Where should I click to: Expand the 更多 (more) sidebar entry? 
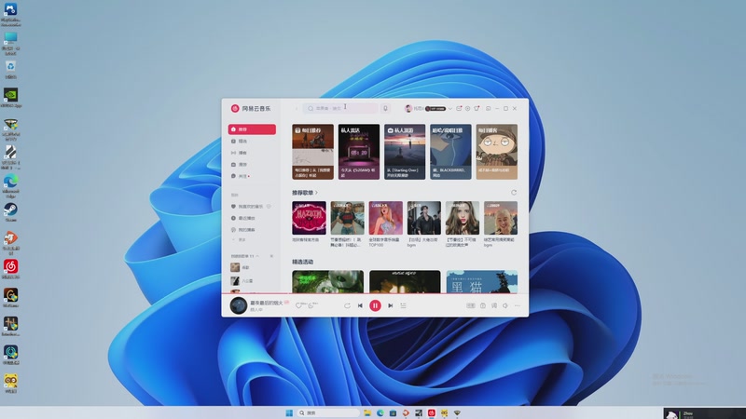pyautogui.click(x=241, y=240)
